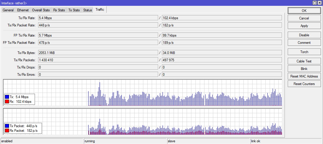The height and width of the screenshot is (144, 323).
Task: View the Tx Stats tab
Action: click(x=74, y=10)
